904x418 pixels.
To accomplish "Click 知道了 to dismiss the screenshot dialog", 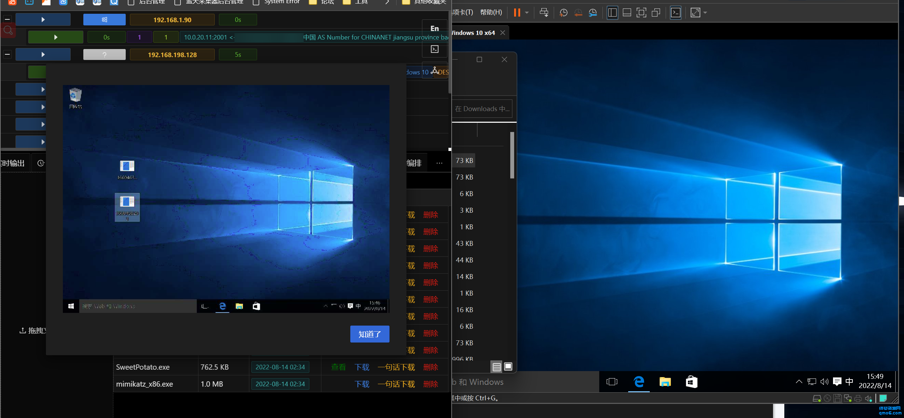I will pyautogui.click(x=370, y=334).
